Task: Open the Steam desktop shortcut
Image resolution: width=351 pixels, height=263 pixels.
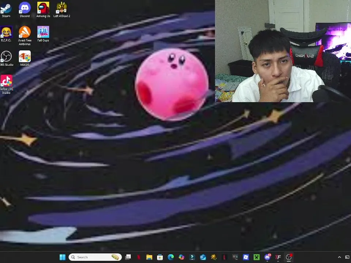Action: pyautogui.click(x=6, y=10)
